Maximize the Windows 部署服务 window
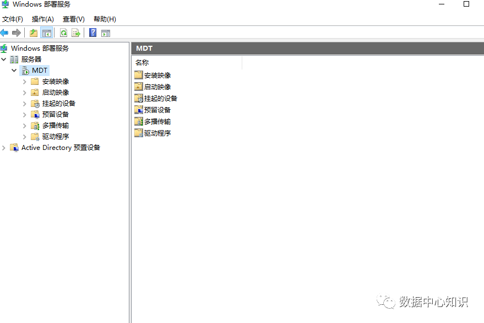This screenshot has width=484, height=323. tap(466, 4)
